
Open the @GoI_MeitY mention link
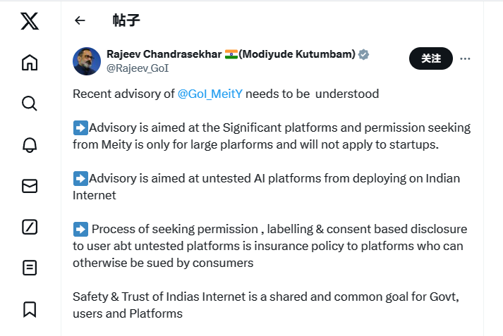click(x=210, y=94)
